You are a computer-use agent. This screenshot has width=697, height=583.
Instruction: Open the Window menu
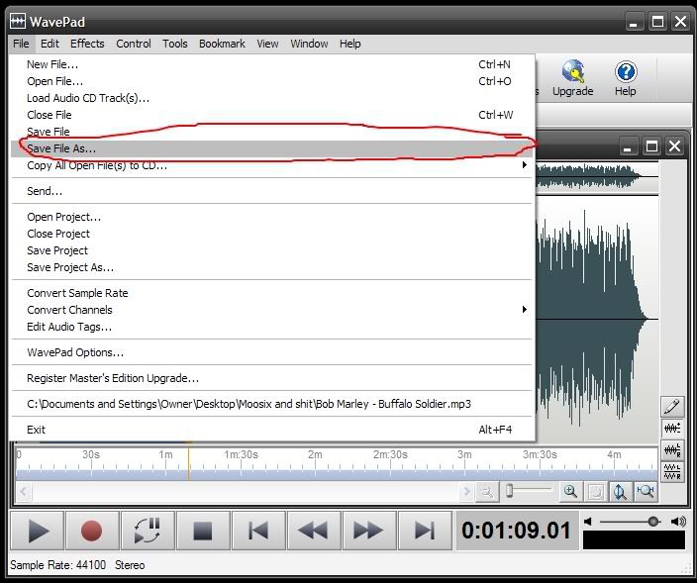point(309,44)
